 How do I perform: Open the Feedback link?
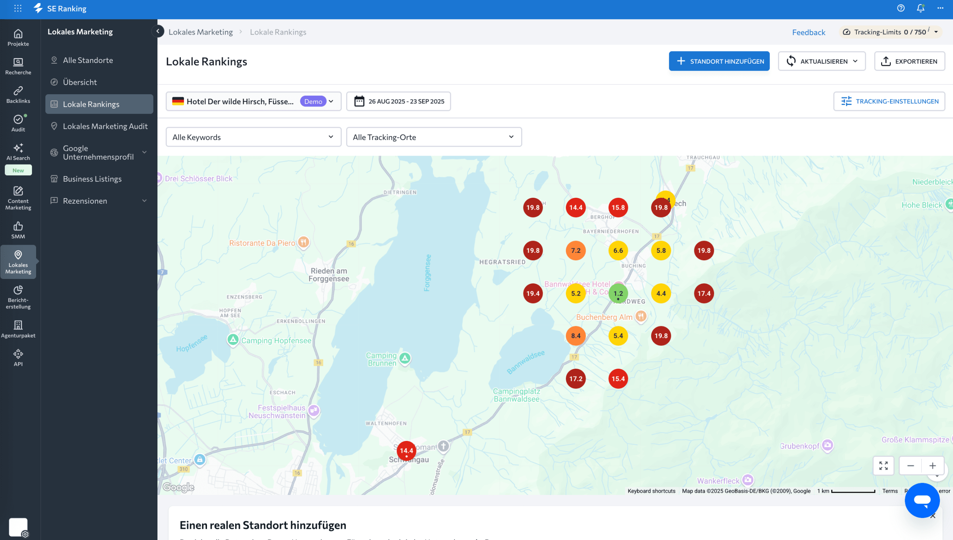[809, 32]
